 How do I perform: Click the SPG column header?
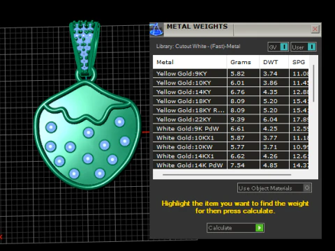[x=299, y=62]
